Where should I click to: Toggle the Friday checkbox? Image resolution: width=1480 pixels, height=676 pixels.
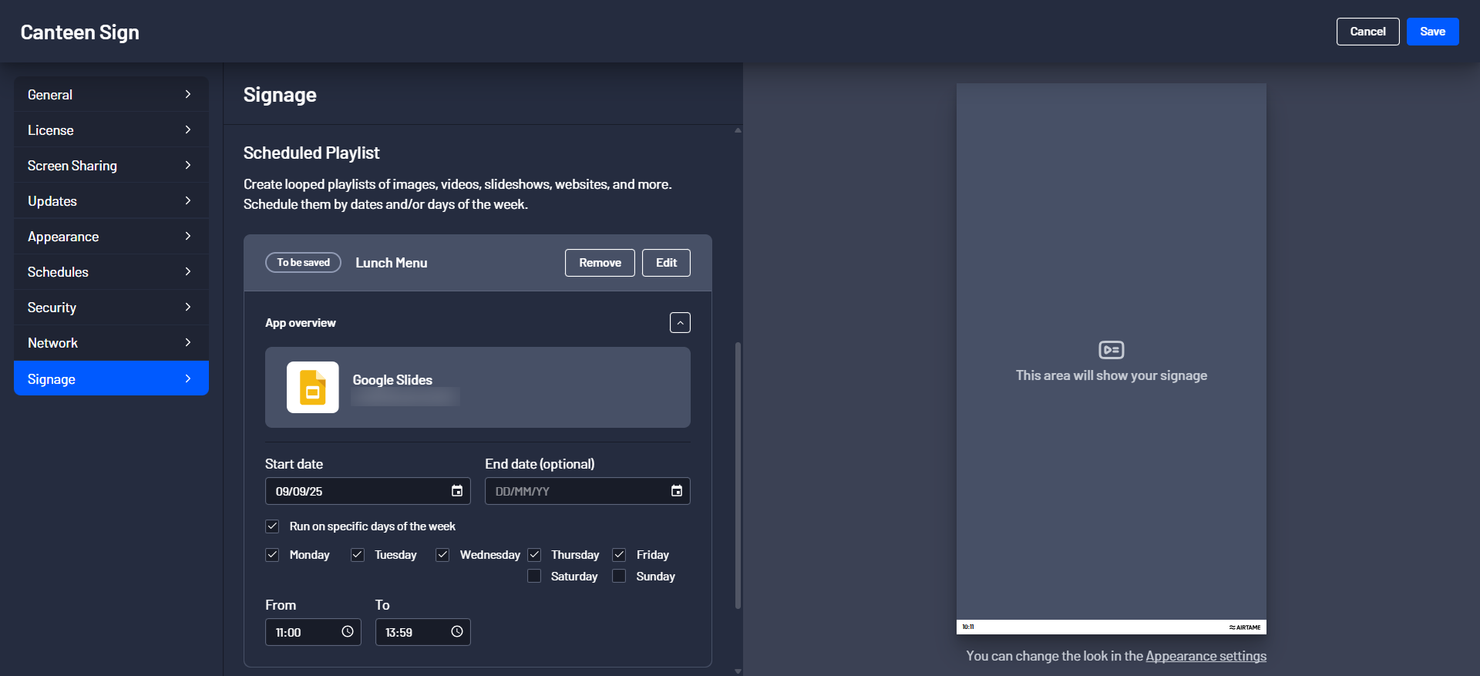(619, 555)
